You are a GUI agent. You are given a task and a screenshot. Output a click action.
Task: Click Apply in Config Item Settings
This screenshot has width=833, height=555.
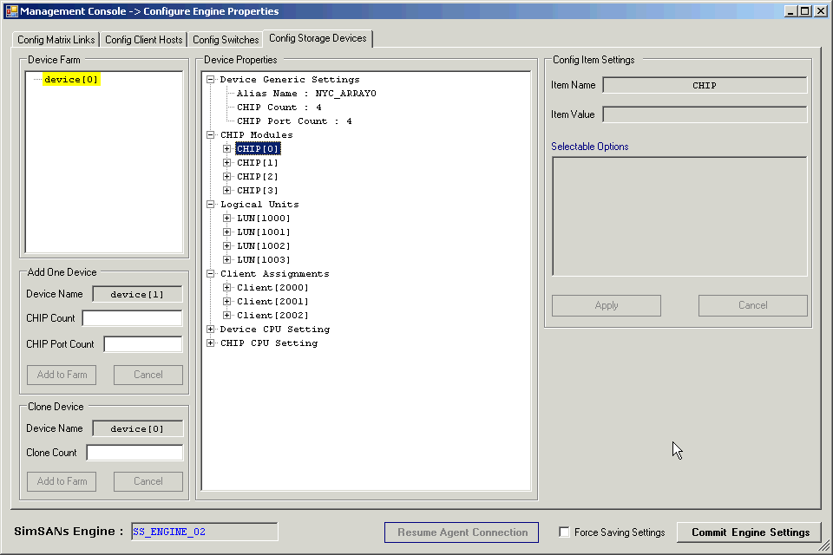click(607, 305)
